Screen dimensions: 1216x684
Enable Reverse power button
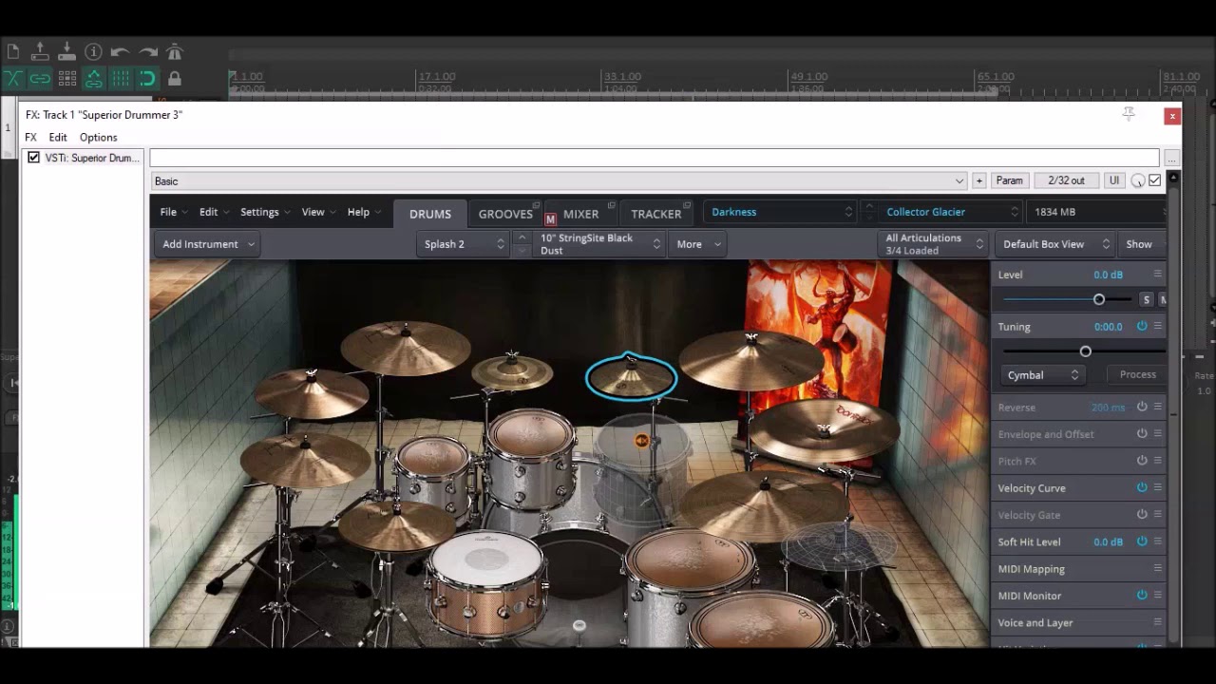click(1142, 407)
